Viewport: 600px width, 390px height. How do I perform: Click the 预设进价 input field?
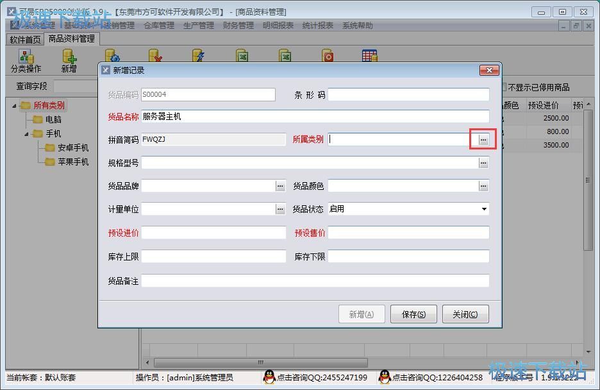(x=213, y=233)
